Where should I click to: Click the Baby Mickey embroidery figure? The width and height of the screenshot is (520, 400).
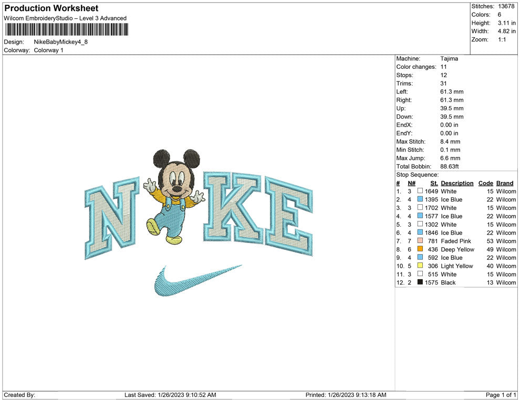click(174, 196)
